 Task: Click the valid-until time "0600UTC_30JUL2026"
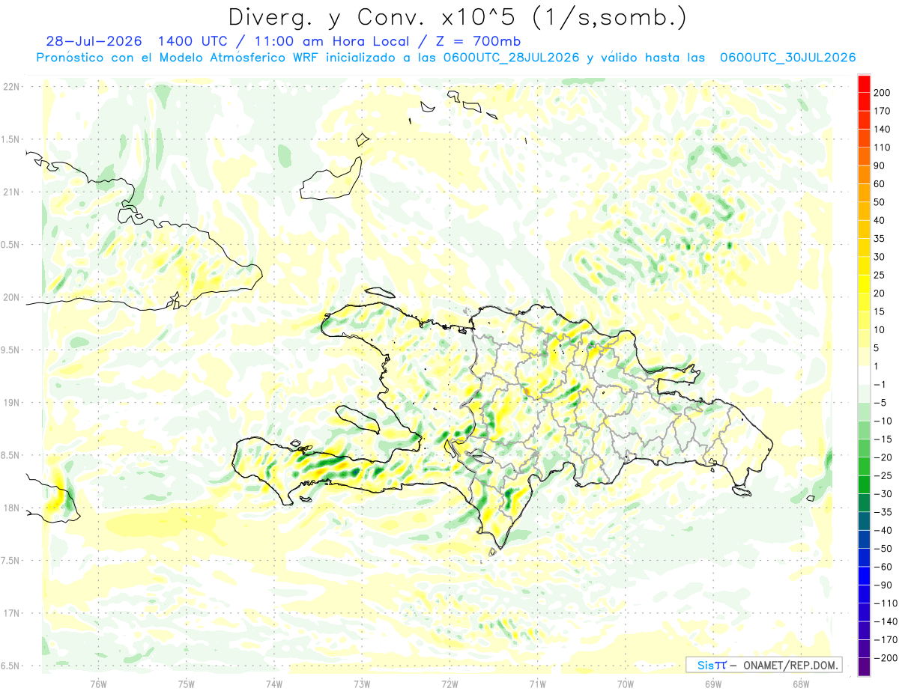tap(787, 58)
